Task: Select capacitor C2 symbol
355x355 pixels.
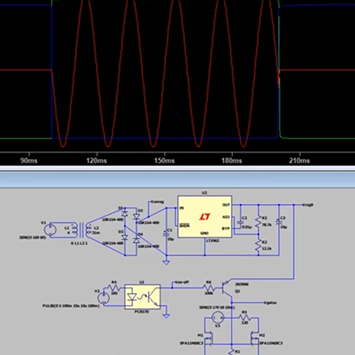Action: pos(240,222)
